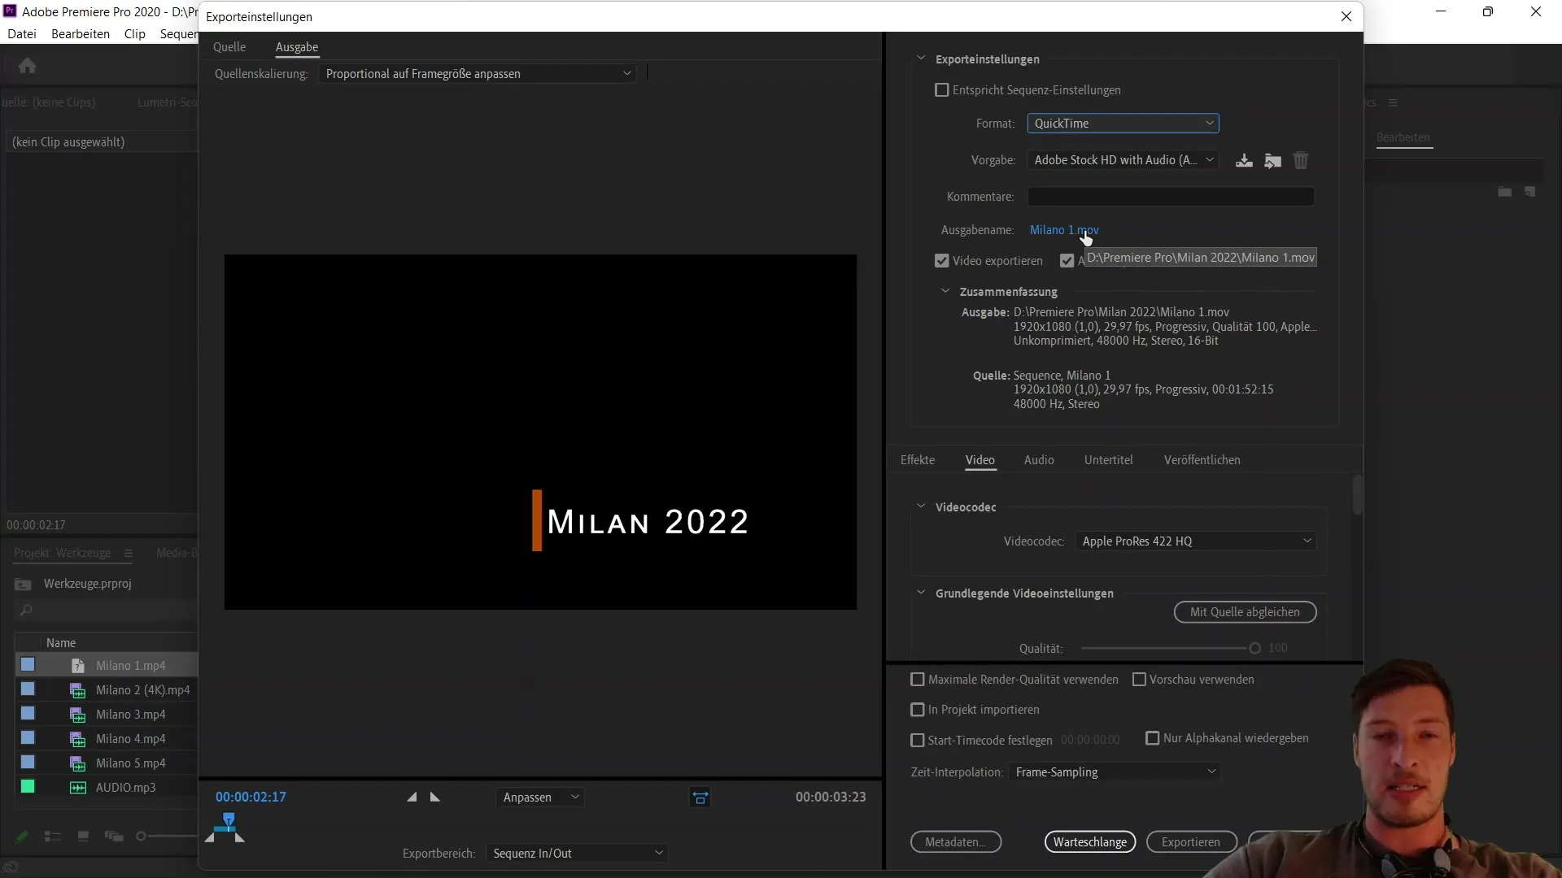Viewport: 1562px width, 878px height.
Task: Click the Home icon in Premiere window
Action: pyautogui.click(x=27, y=65)
